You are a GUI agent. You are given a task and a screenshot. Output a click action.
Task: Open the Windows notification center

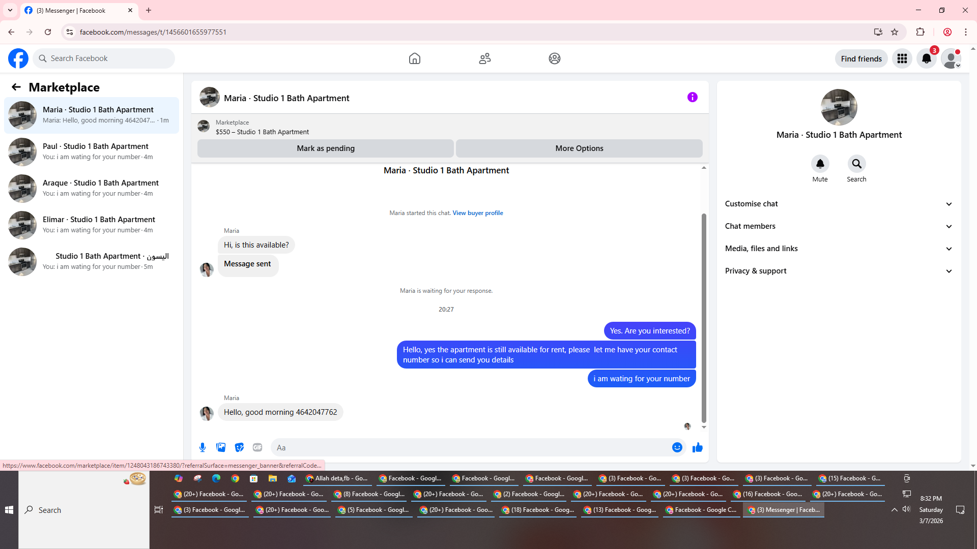[960, 510]
